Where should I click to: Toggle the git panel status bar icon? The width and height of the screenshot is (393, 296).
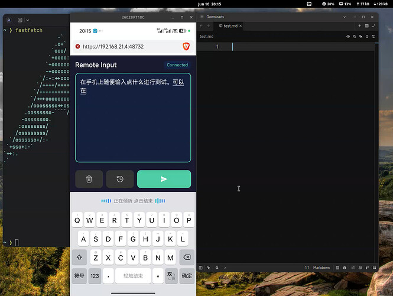tap(367, 268)
